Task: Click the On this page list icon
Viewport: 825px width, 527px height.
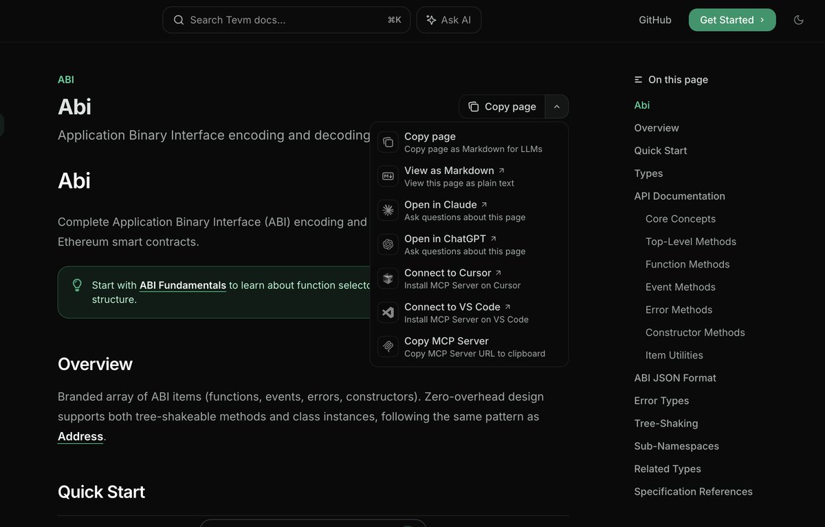Action: [x=639, y=80]
